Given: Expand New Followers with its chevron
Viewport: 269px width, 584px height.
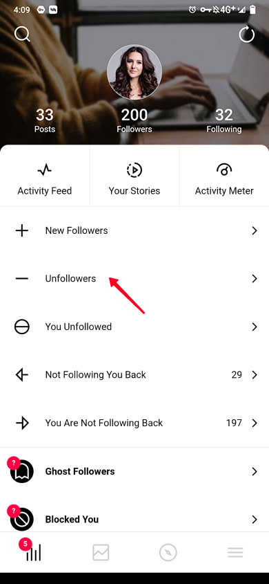Looking at the screenshot, I should click(255, 230).
